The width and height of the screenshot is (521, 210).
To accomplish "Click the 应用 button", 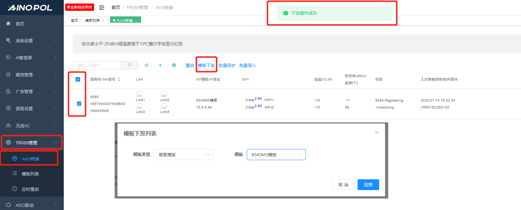I will coord(368,185).
